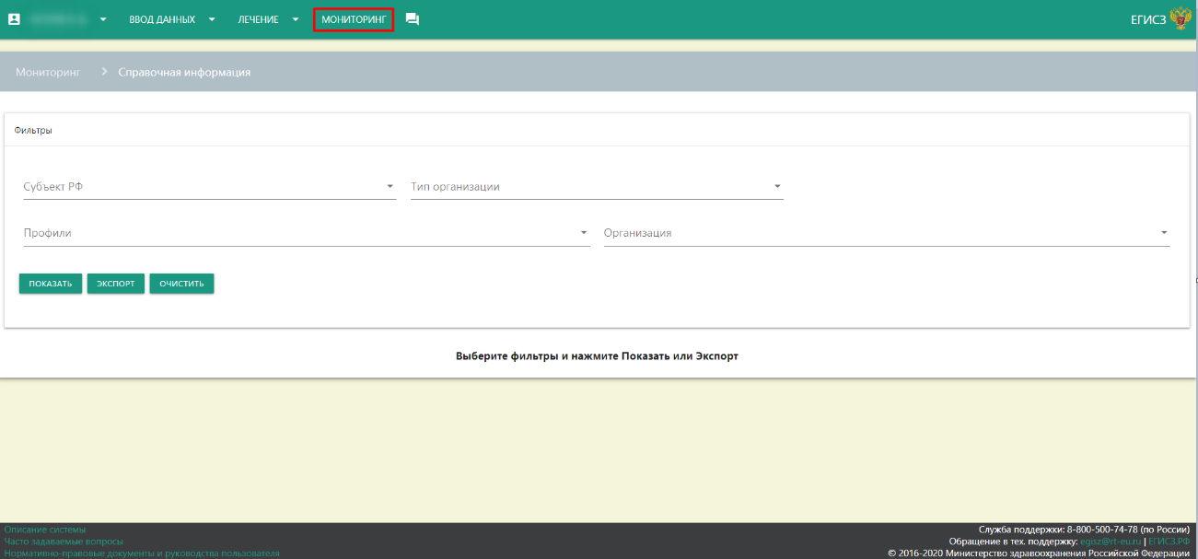This screenshot has height=559, width=1198.
Task: Click the ЕГИСЗ coat of arms logo
Action: coord(1181,19)
